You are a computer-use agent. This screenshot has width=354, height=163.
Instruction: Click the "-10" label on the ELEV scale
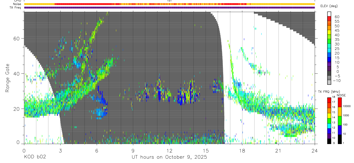tap(337, 80)
